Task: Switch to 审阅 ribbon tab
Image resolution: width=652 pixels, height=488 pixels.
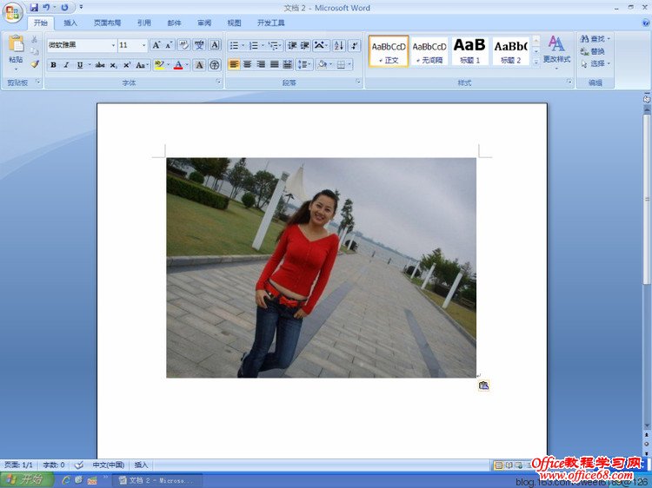Action: (204, 23)
